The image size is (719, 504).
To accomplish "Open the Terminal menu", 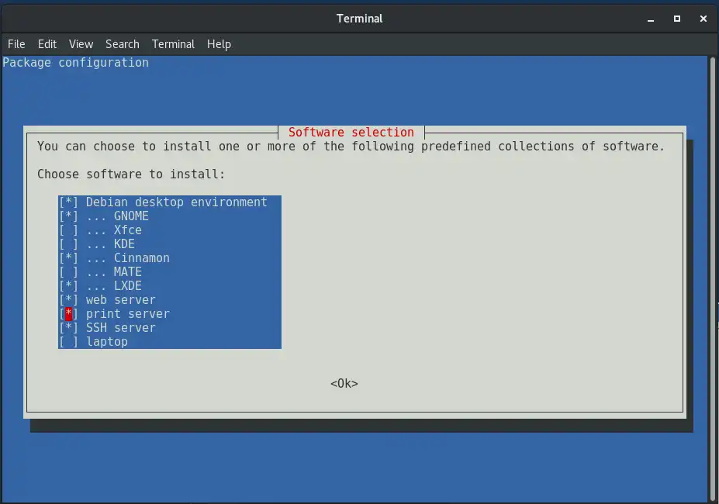I will coord(173,44).
